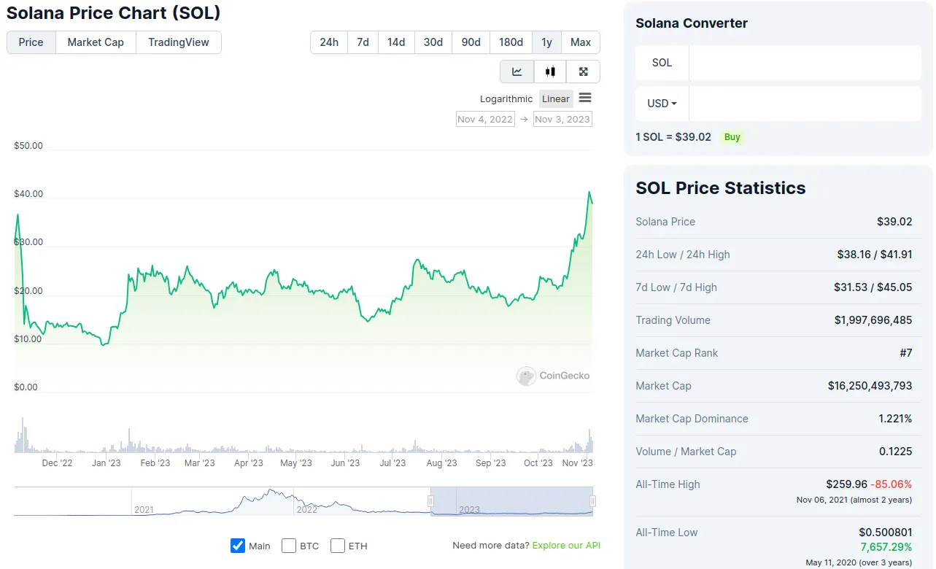936x569 pixels.
Task: Toggle the Main series checkbox
Action: [x=238, y=546]
